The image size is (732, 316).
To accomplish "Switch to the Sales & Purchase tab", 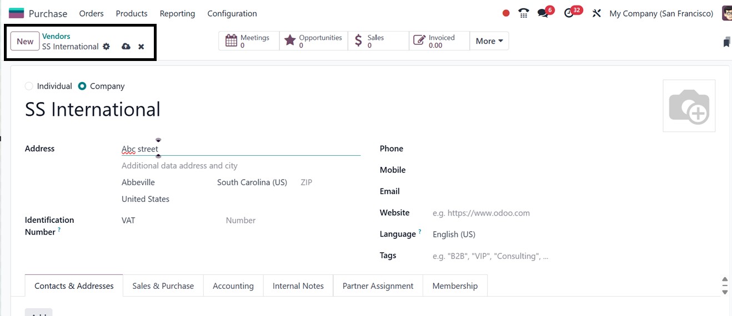I will coord(163,286).
